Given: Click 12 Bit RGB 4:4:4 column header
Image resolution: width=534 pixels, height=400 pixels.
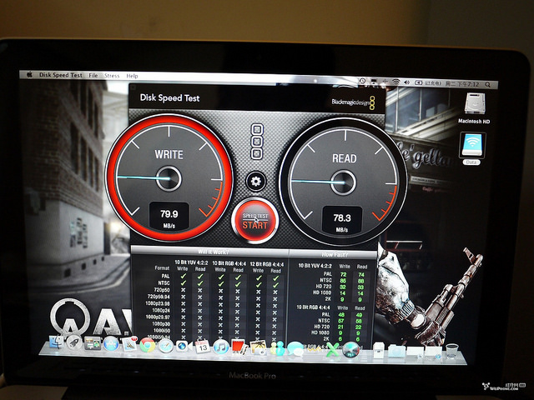Looking at the screenshot, I should click(x=267, y=264).
